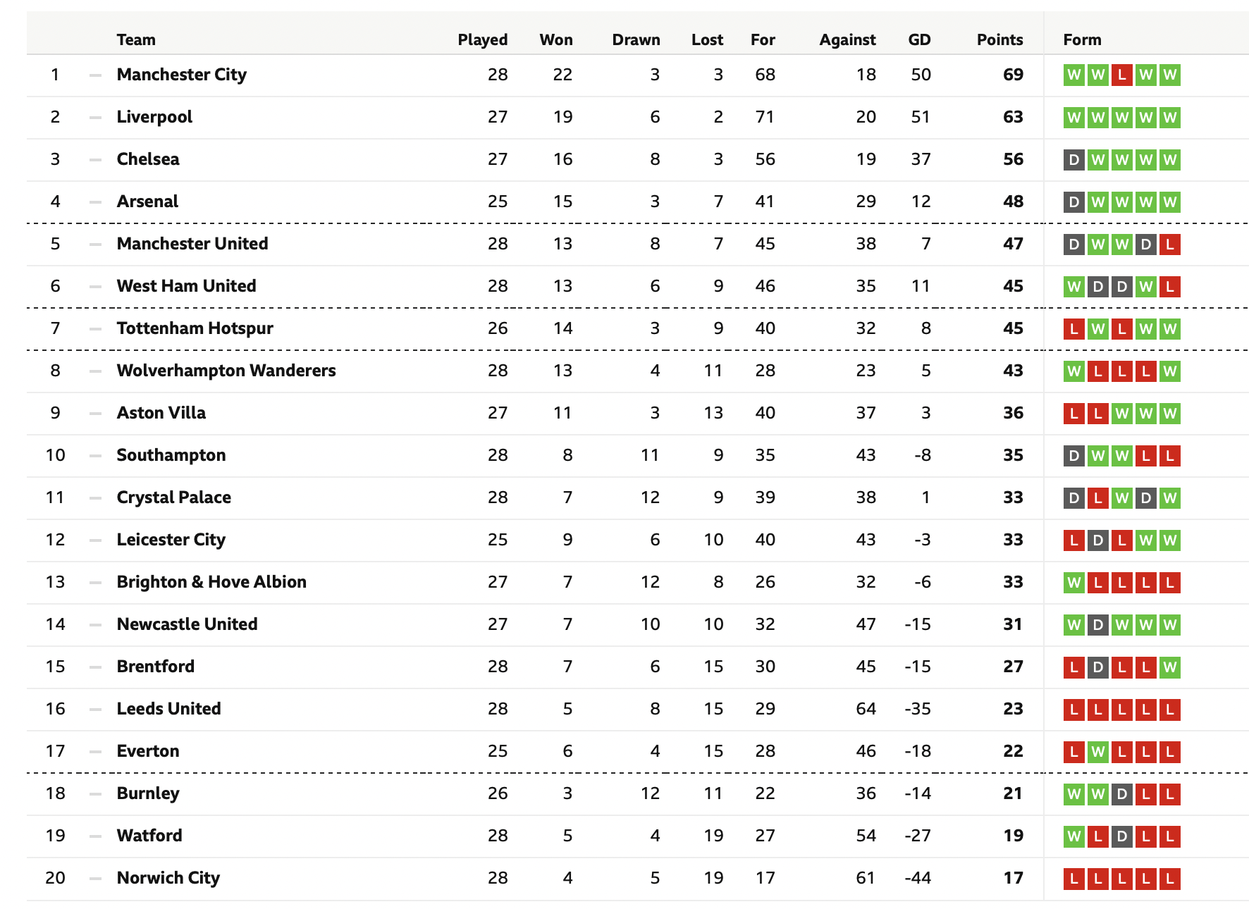Click Brentford's green W form badge
1249x909 pixels.
pyautogui.click(x=1169, y=667)
